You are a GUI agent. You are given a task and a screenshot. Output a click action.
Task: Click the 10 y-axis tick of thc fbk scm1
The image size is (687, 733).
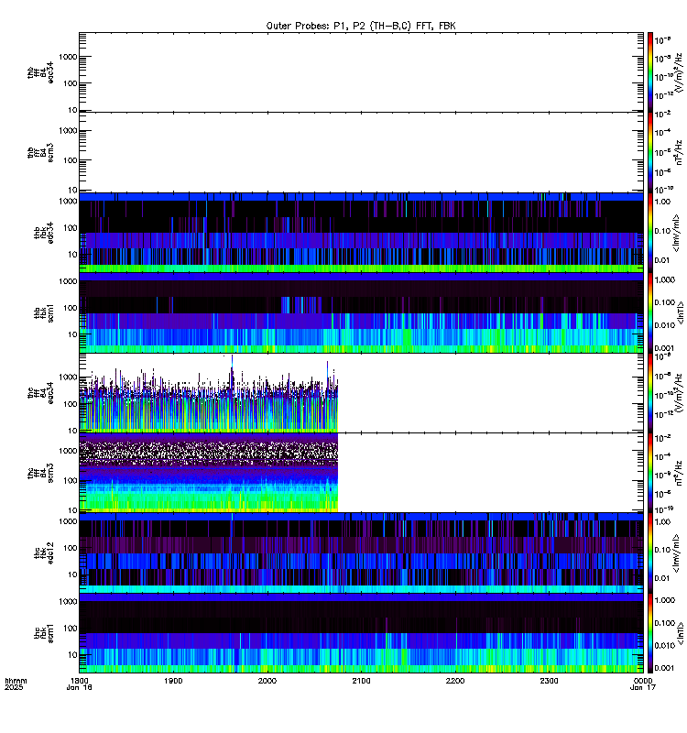coord(72,655)
